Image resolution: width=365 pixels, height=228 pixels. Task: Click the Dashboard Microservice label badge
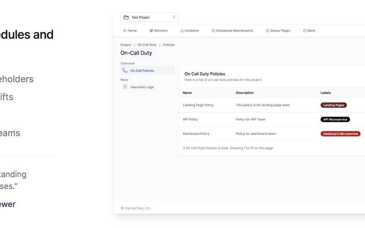(340, 134)
